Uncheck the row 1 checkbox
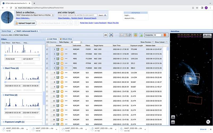This screenshot has height=133, width=213. (47, 49)
